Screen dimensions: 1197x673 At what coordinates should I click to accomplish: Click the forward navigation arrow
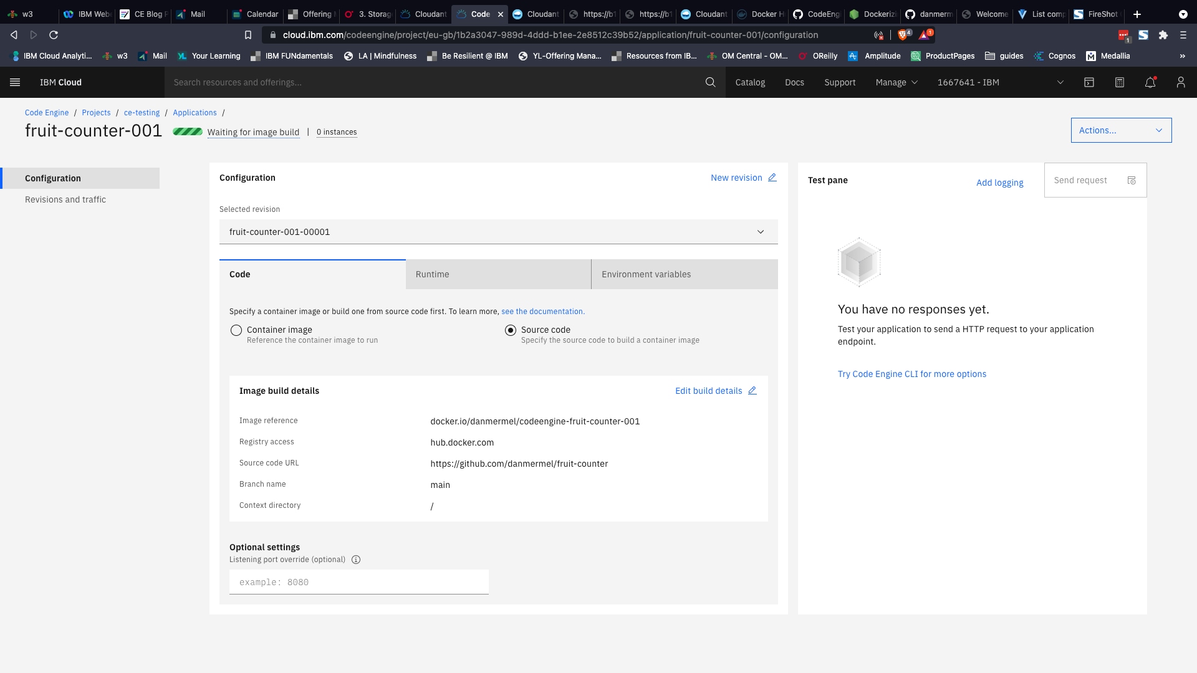click(34, 35)
